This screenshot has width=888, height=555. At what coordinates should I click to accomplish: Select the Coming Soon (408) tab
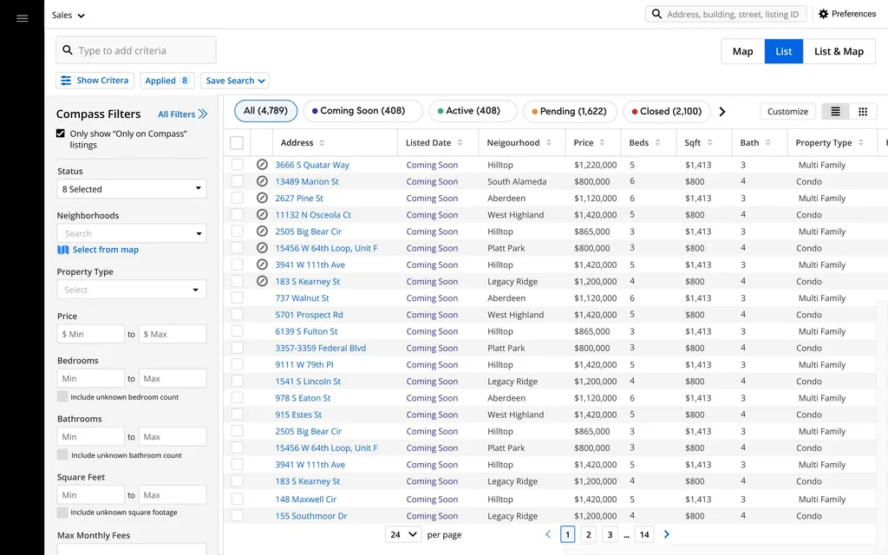pyautogui.click(x=363, y=111)
